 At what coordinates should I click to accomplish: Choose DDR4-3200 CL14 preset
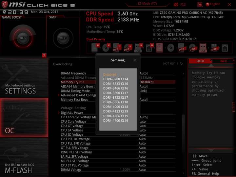116,79
